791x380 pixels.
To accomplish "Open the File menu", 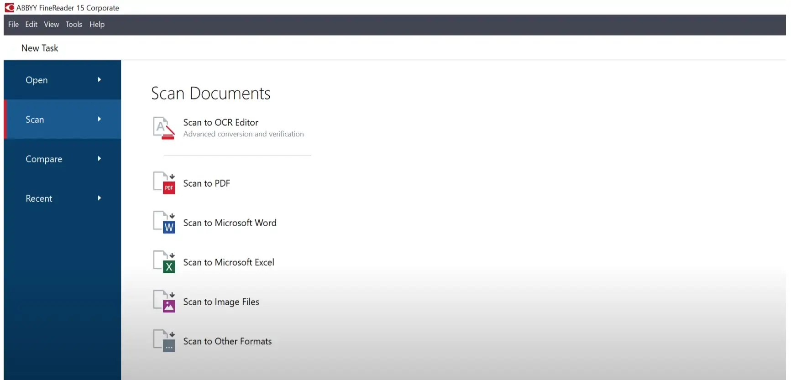I will (x=13, y=24).
